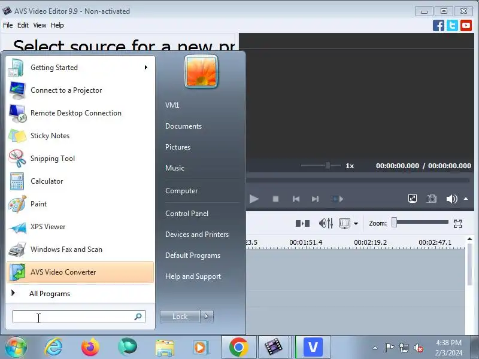Open Chrome from taskbar
479x359 pixels.
[238, 348]
